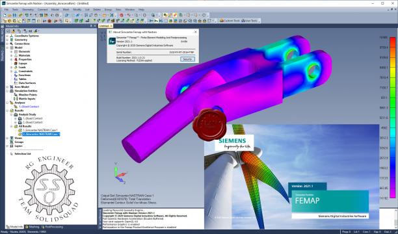
Task: Collapse the Model tree node
Action: coord(7,47)
